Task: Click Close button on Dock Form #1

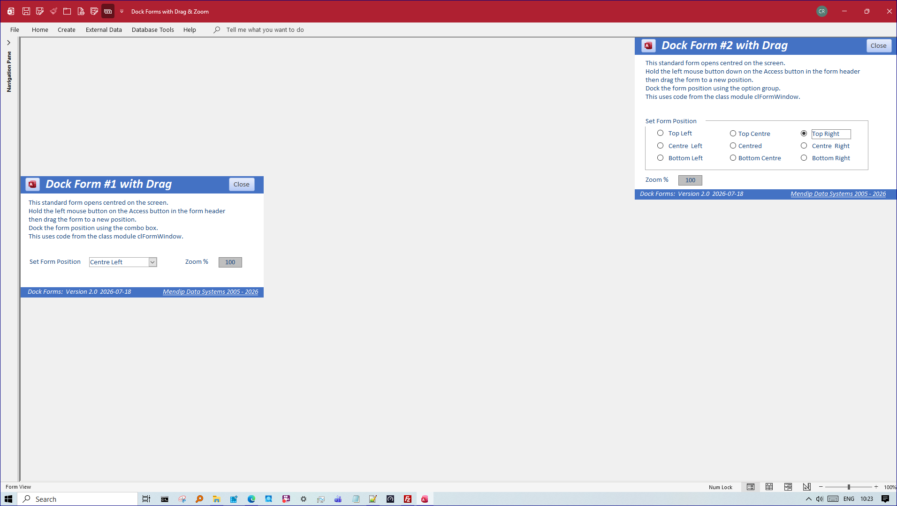Action: point(242,184)
